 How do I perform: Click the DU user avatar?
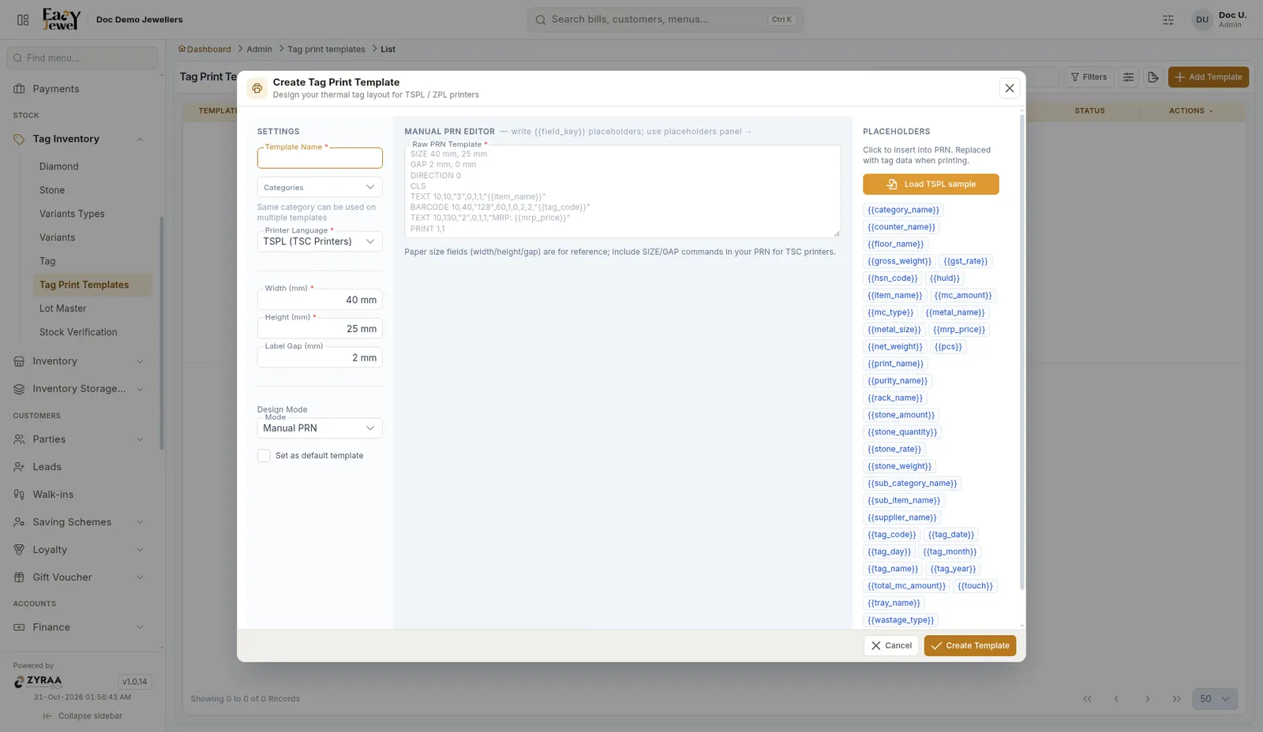(1202, 20)
